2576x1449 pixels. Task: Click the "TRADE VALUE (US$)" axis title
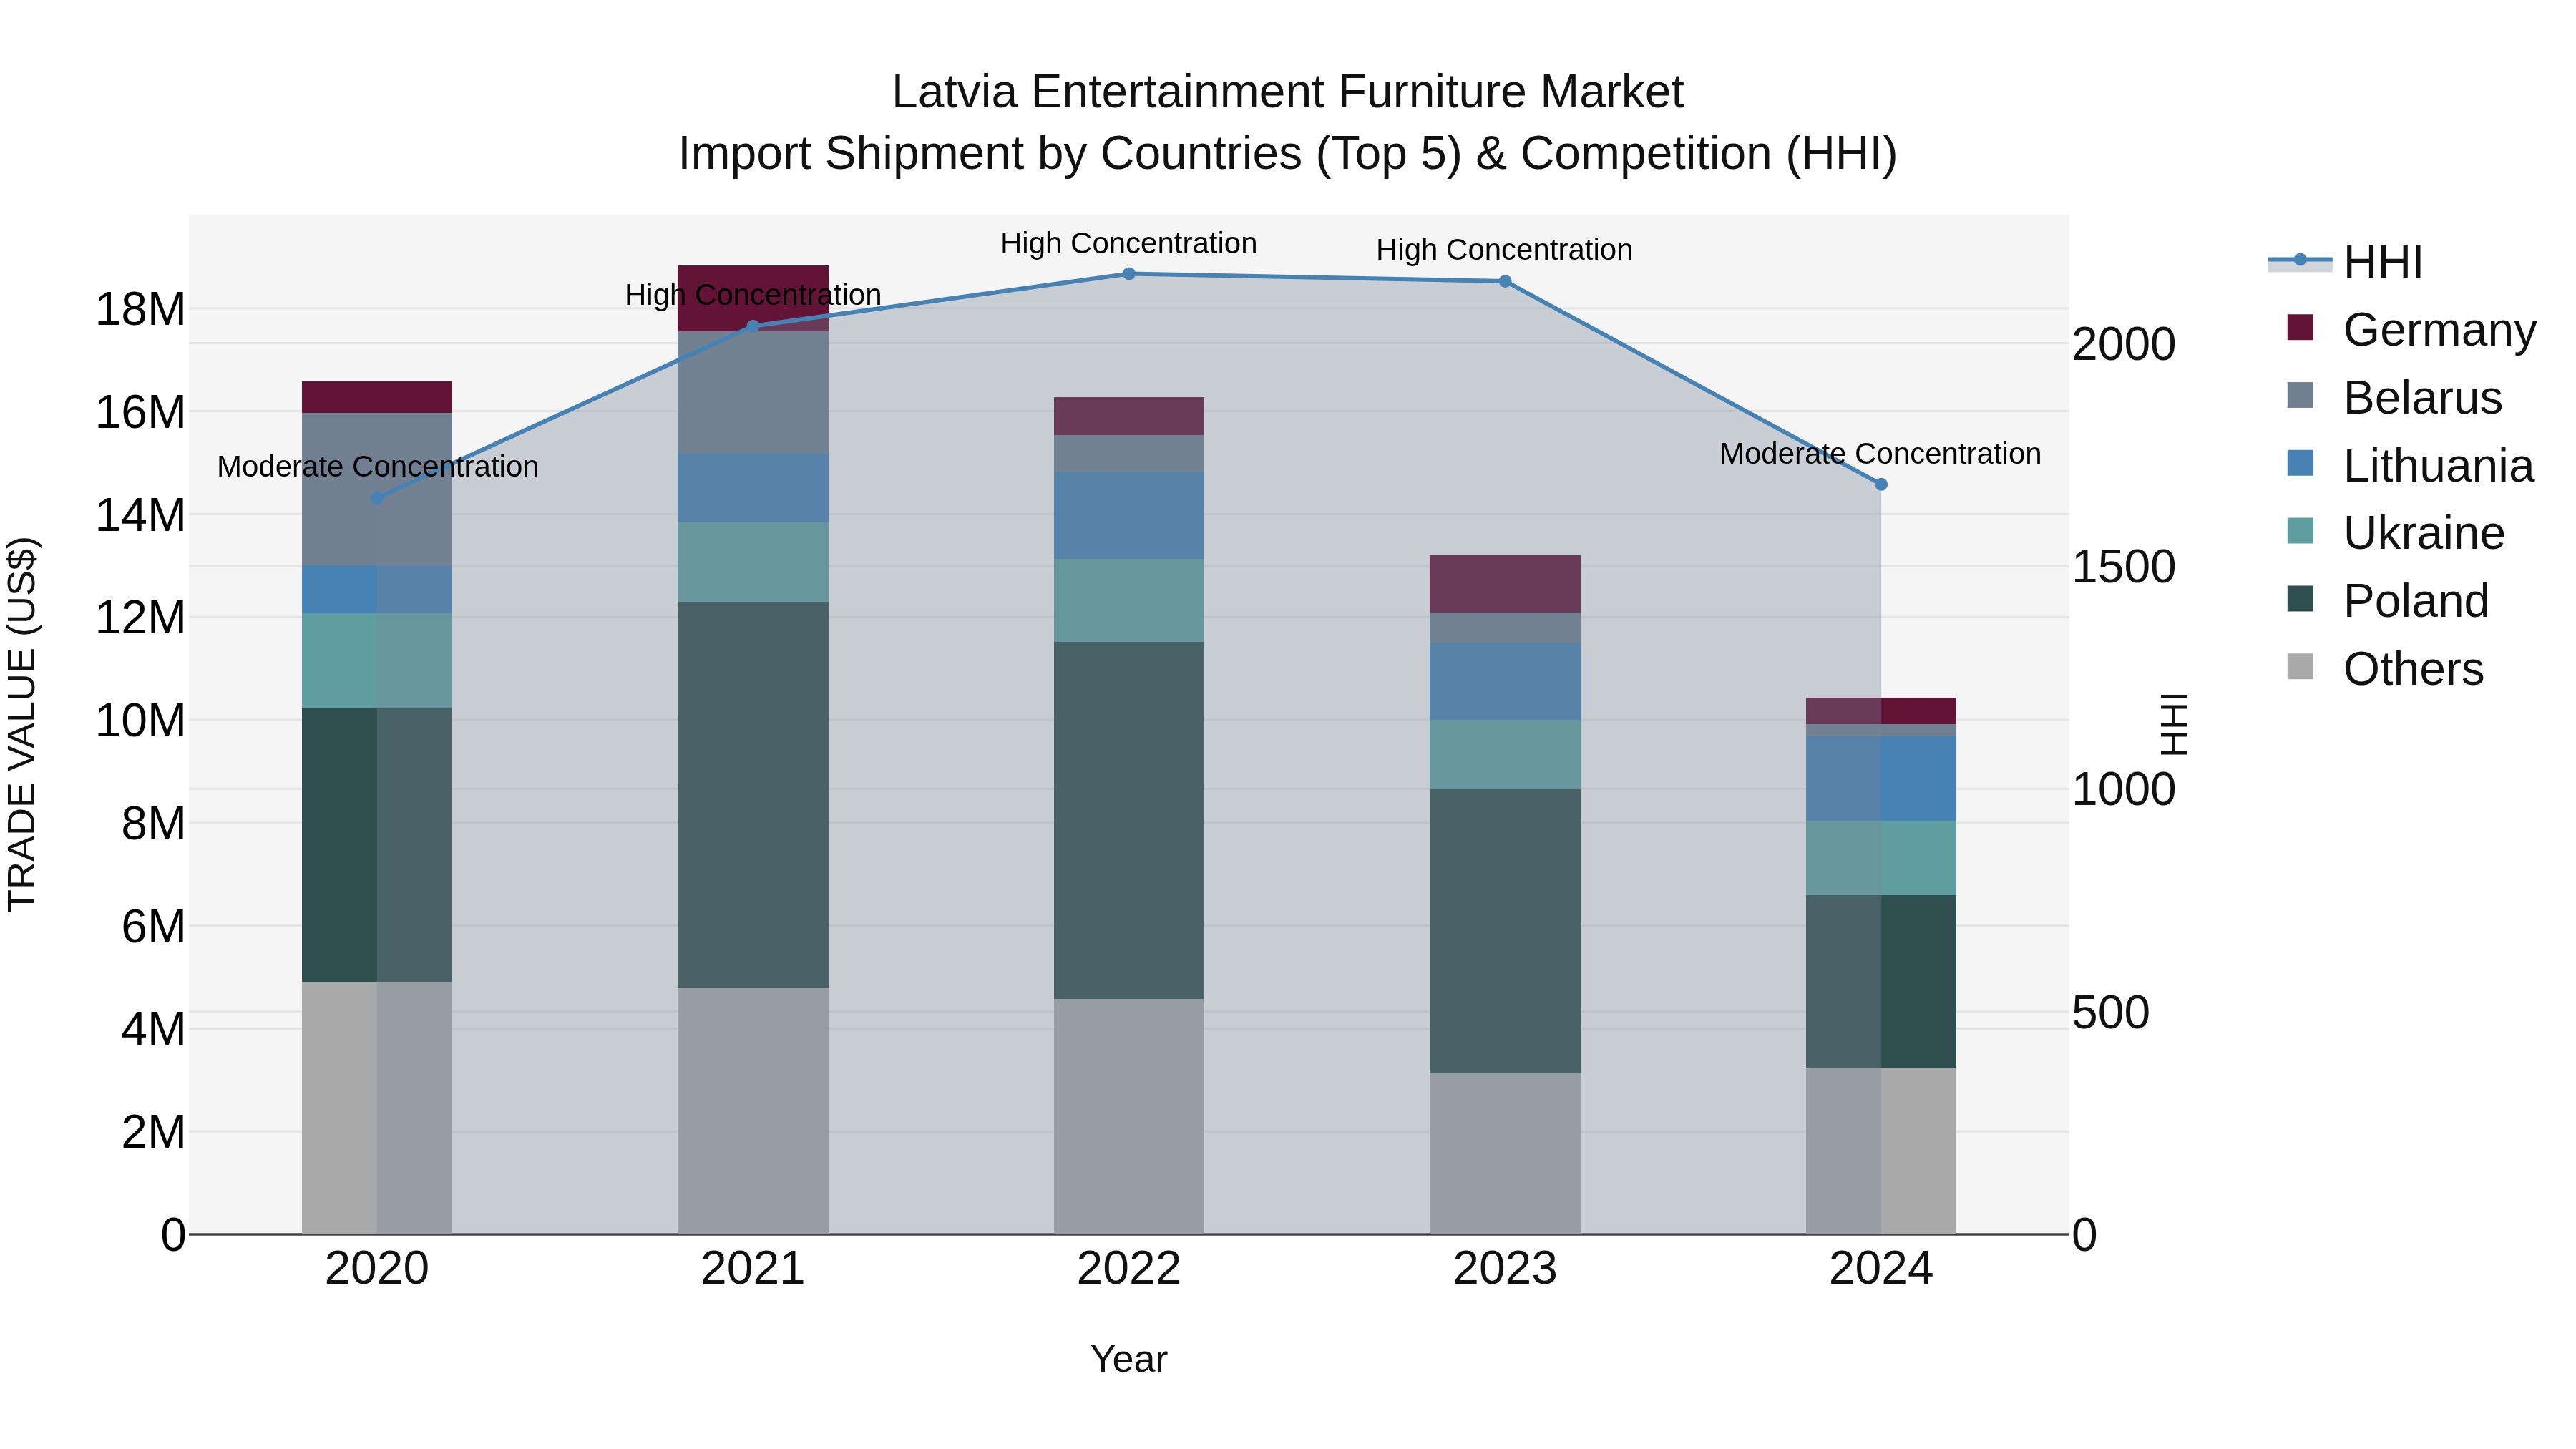22,724
